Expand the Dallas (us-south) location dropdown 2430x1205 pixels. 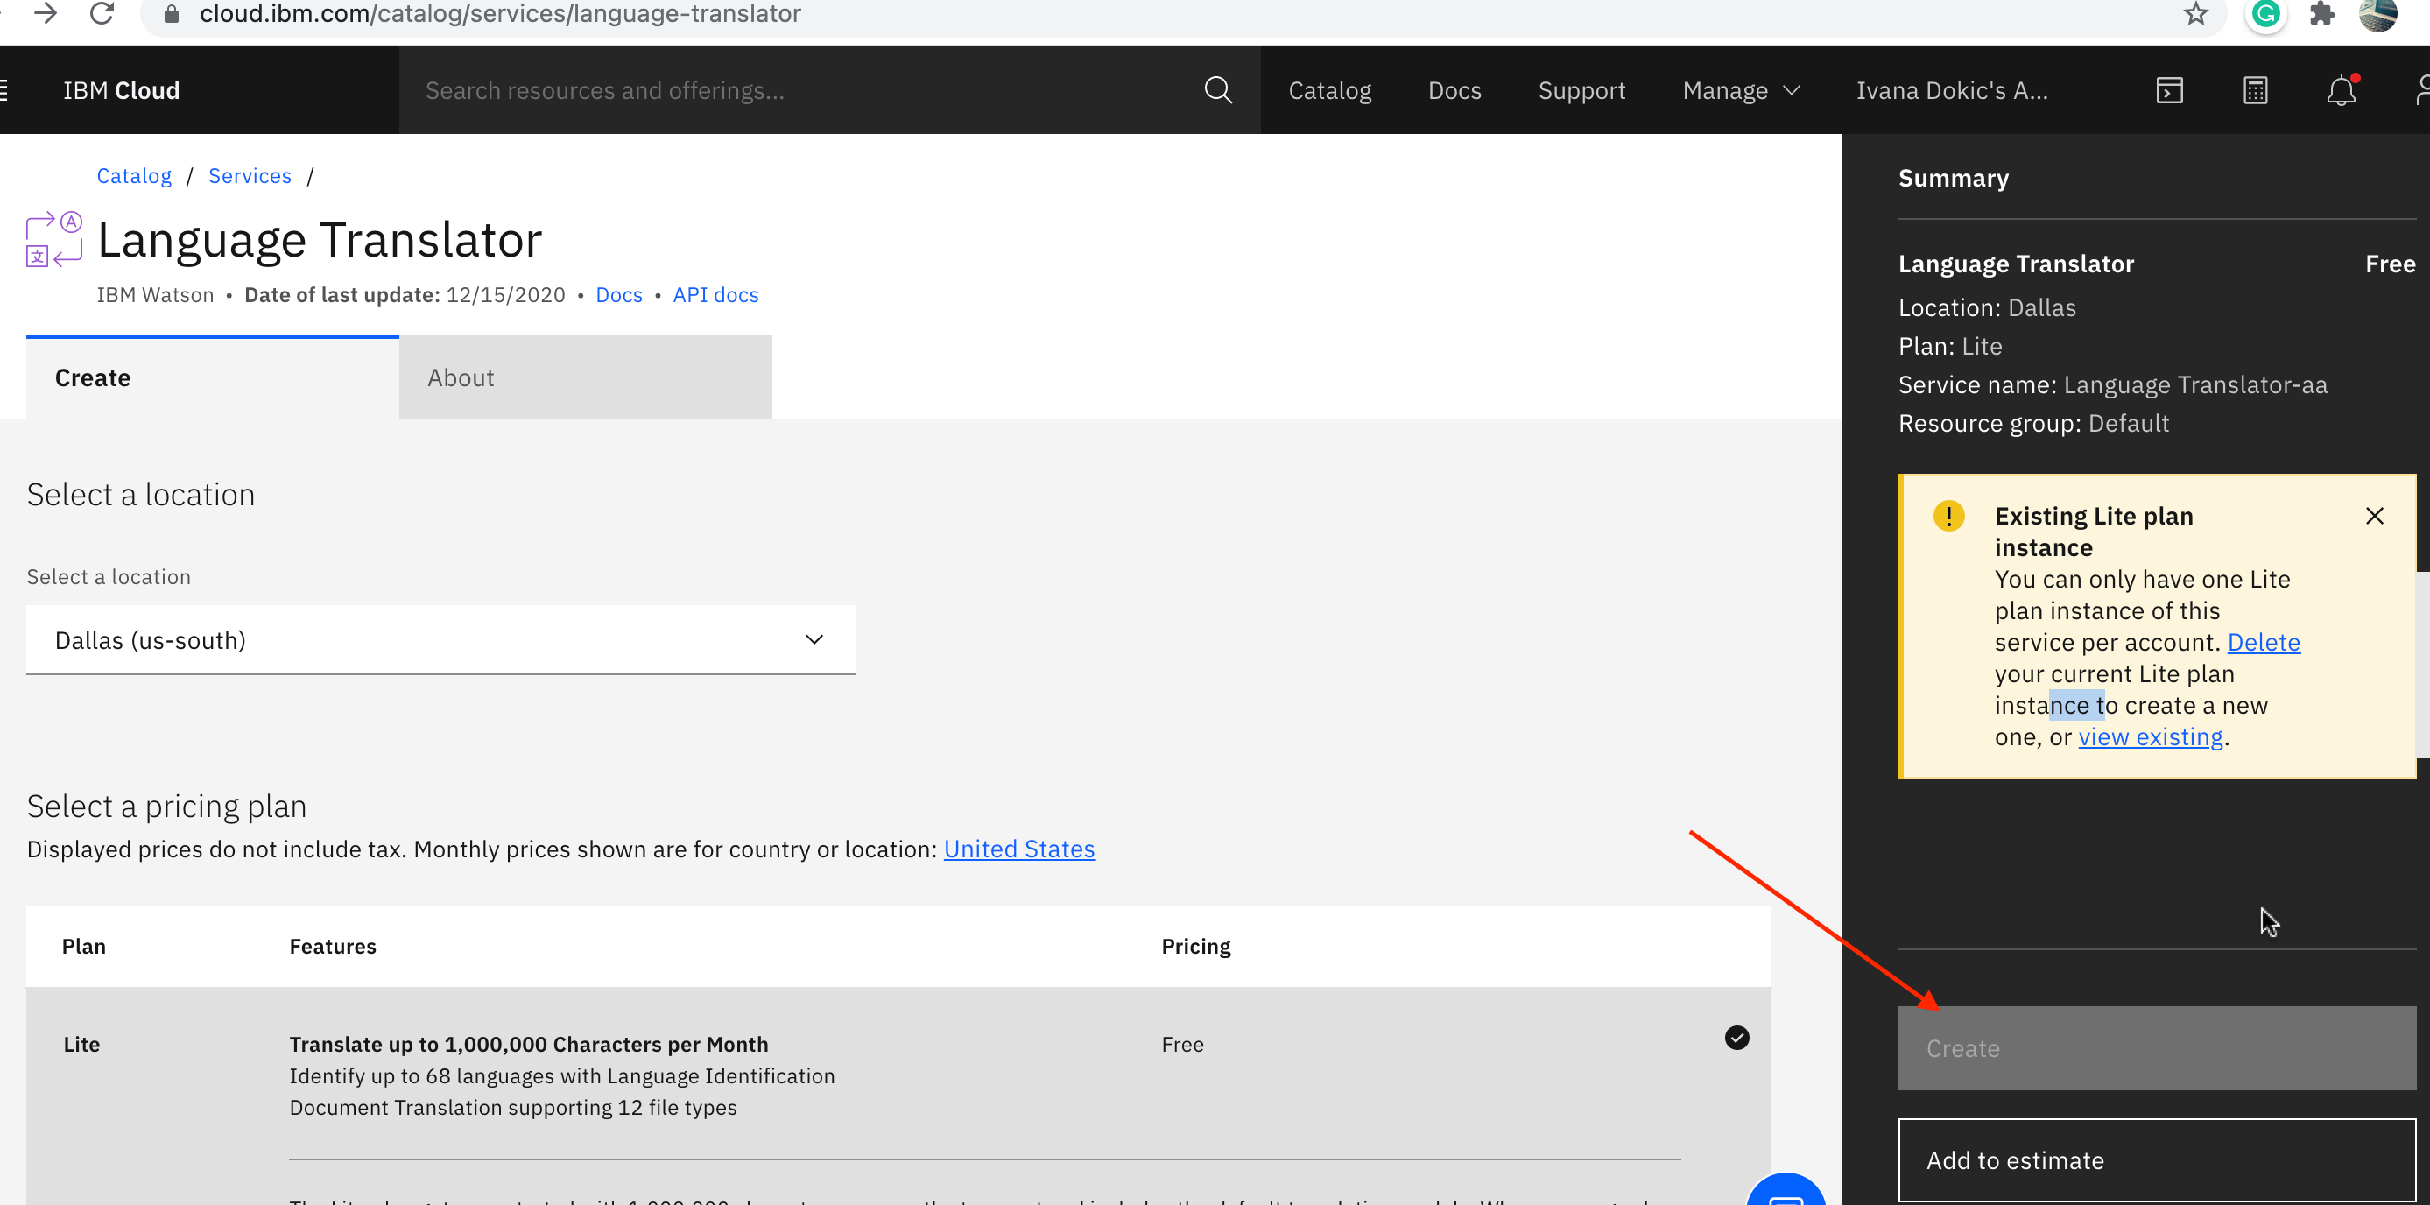tap(440, 640)
